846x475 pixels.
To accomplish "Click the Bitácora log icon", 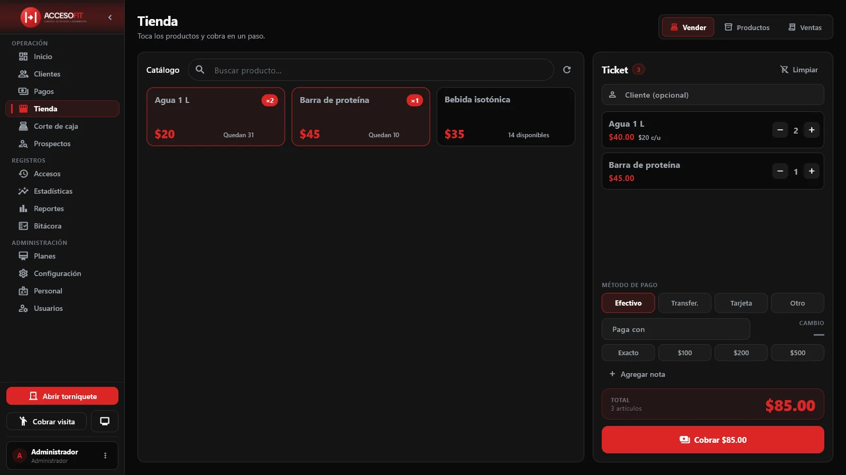I will coord(23,226).
